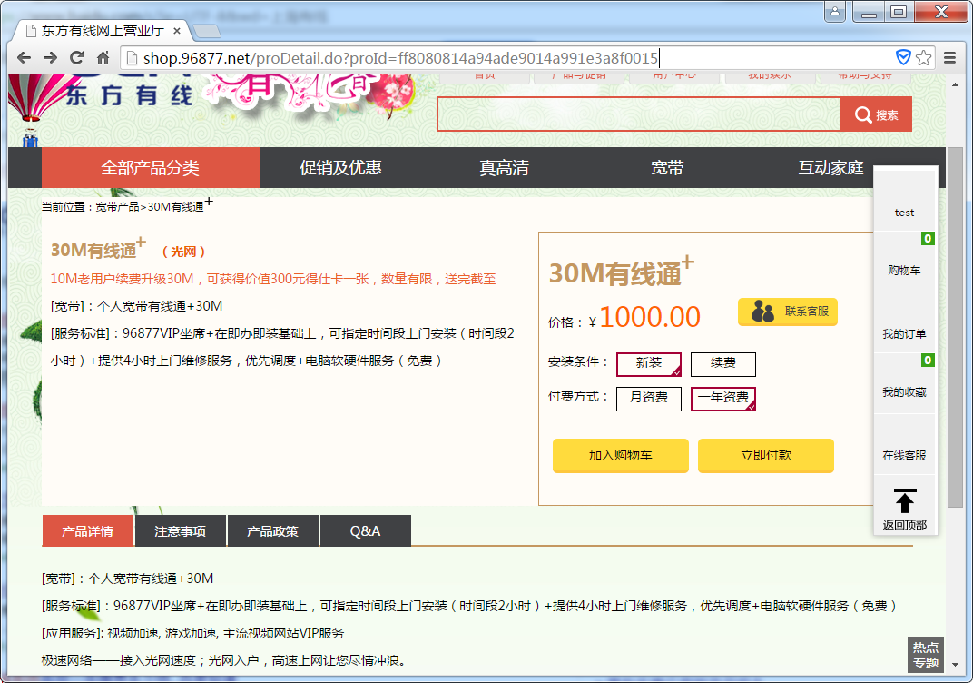This screenshot has height=683, width=973.
Task: Open the browser home page icon
Action: [x=103, y=58]
